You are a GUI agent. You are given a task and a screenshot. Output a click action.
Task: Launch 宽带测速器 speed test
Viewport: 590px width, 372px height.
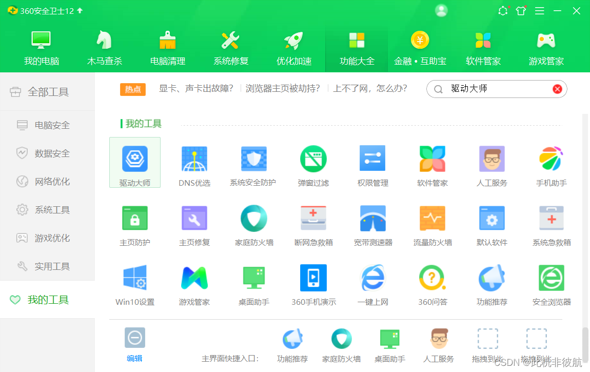pos(372,226)
